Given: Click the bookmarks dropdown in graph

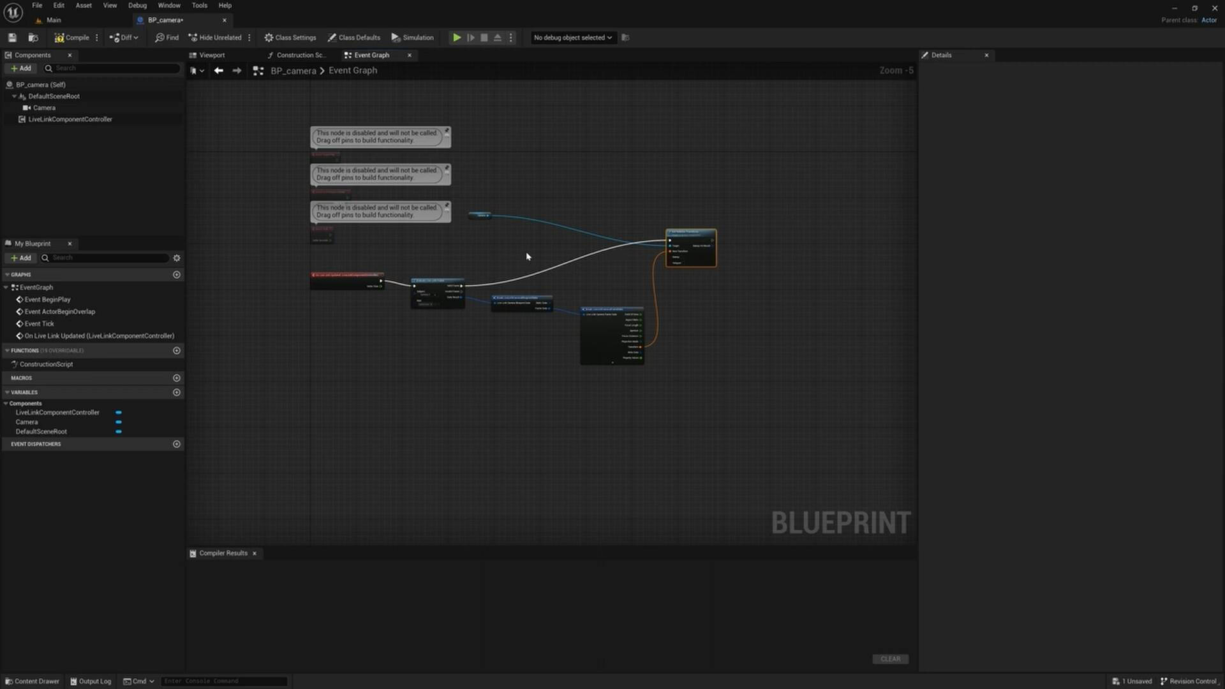Looking at the screenshot, I should pyautogui.click(x=197, y=71).
